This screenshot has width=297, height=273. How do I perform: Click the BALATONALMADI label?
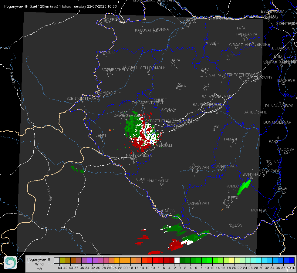click(217, 97)
